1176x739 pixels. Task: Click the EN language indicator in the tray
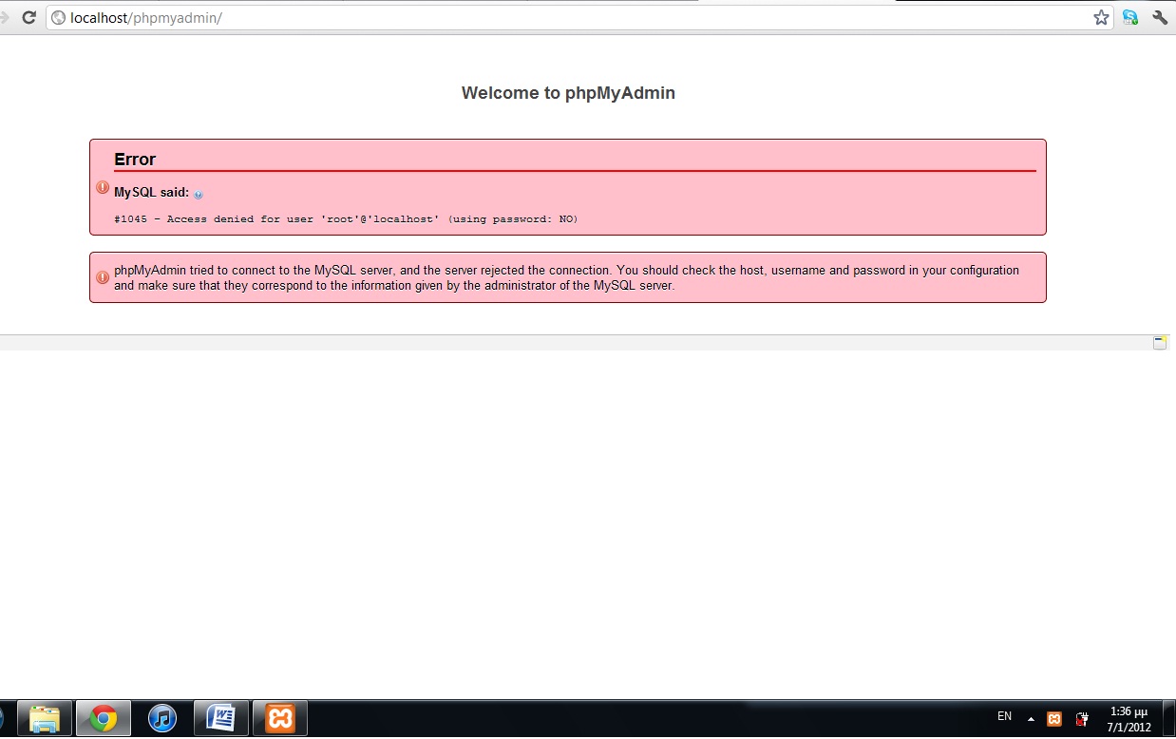(x=1004, y=716)
